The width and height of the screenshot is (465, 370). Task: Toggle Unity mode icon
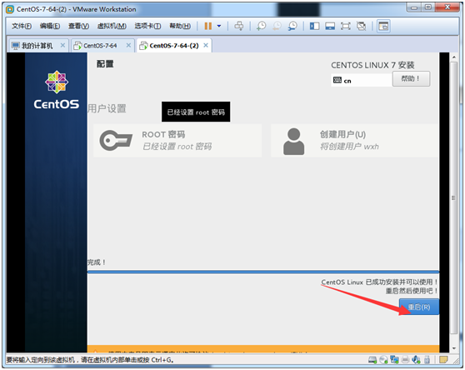pos(361,26)
